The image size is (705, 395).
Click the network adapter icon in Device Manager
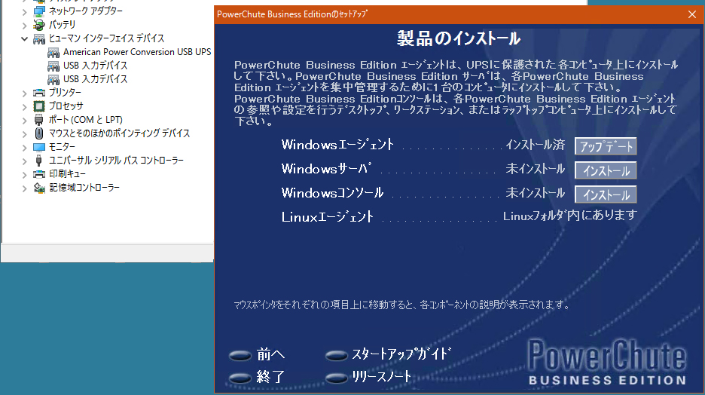click(x=39, y=11)
